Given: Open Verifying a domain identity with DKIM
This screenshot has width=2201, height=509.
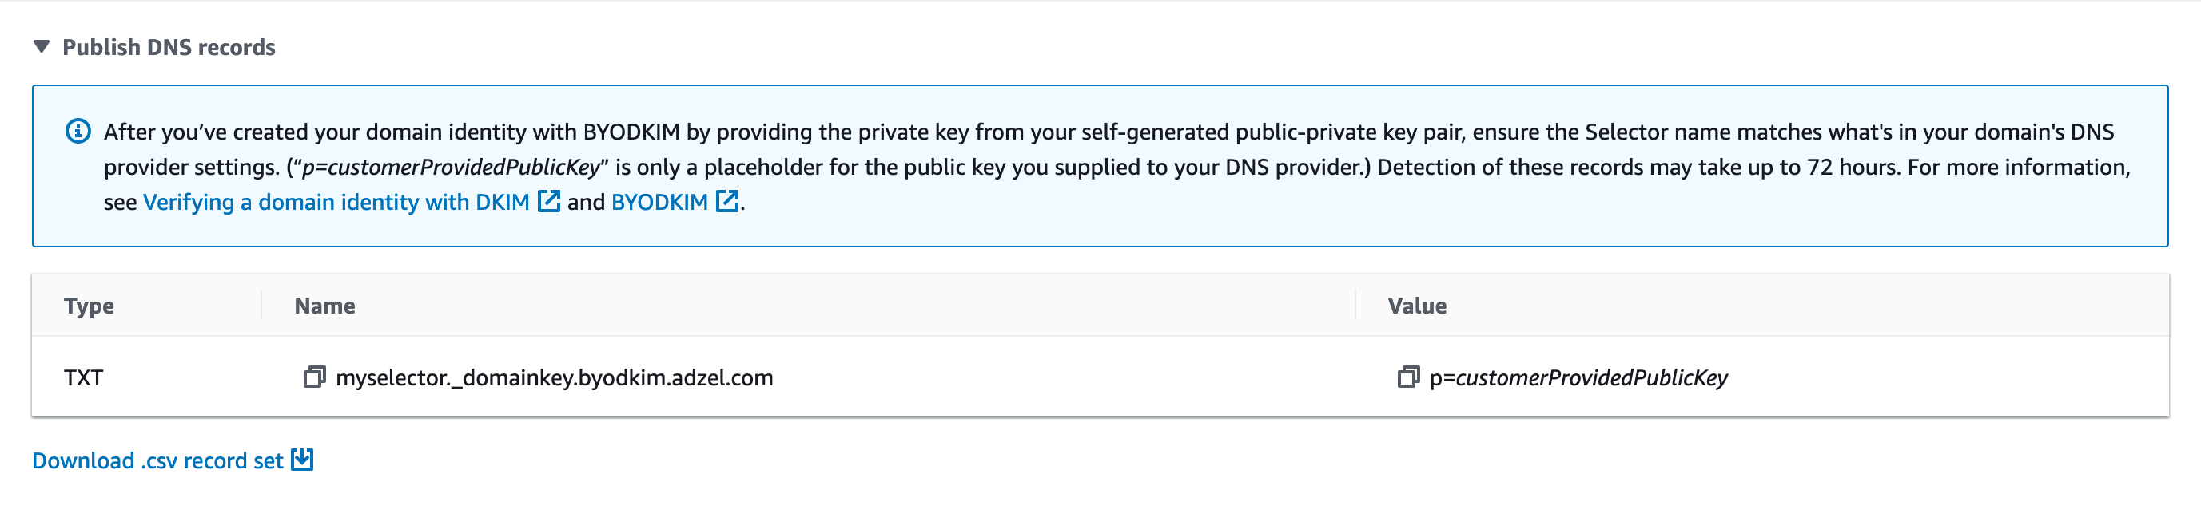Looking at the screenshot, I should click(x=337, y=202).
